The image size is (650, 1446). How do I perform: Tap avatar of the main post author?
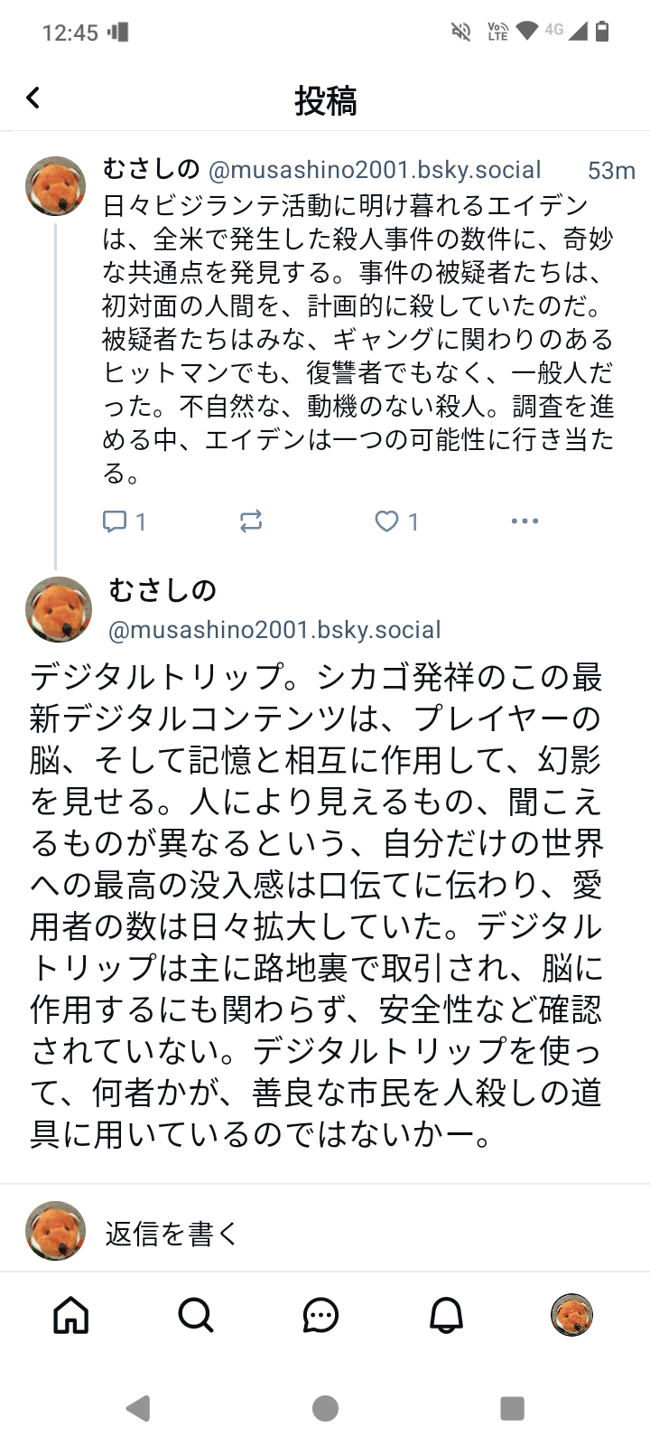tap(59, 609)
